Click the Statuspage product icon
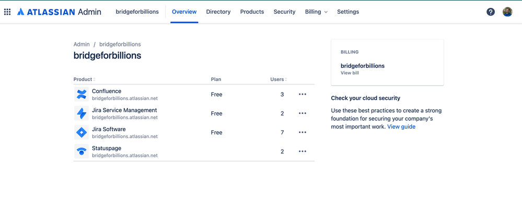Viewport: 522px width, 207px height. (81, 151)
